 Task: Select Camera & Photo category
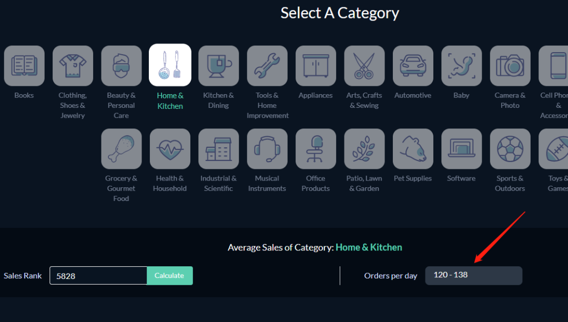coord(510,66)
